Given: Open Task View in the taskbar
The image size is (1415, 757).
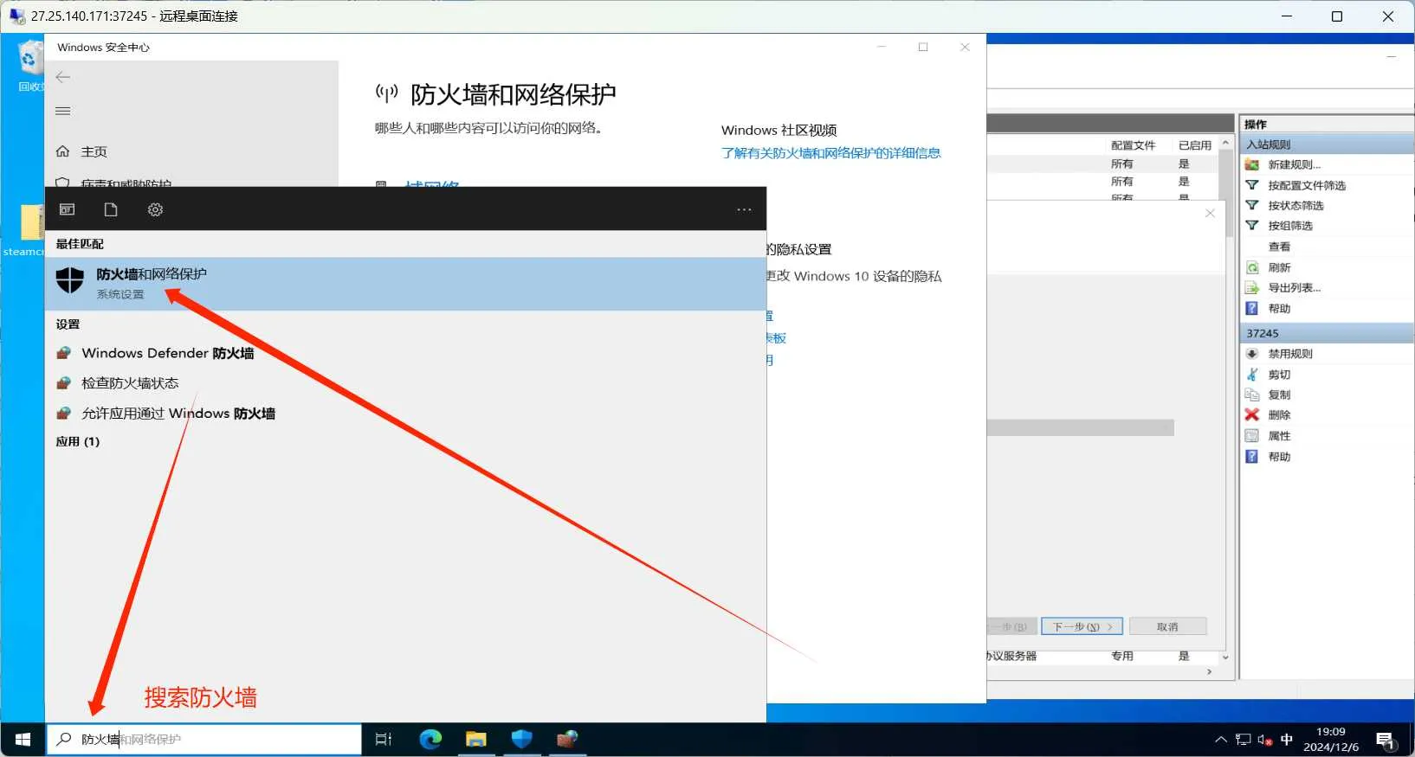Looking at the screenshot, I should click(x=384, y=740).
